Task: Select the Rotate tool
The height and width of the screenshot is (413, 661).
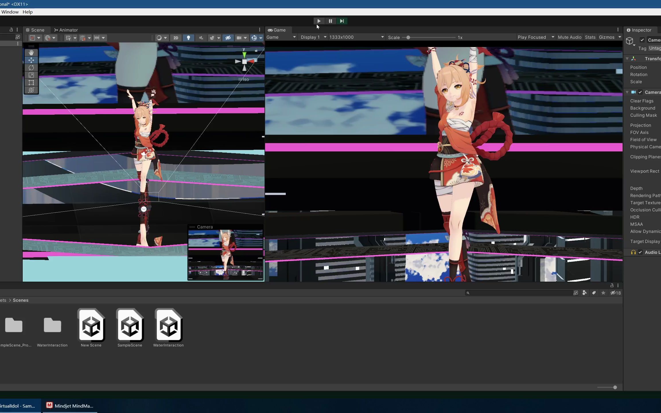Action: point(31,68)
